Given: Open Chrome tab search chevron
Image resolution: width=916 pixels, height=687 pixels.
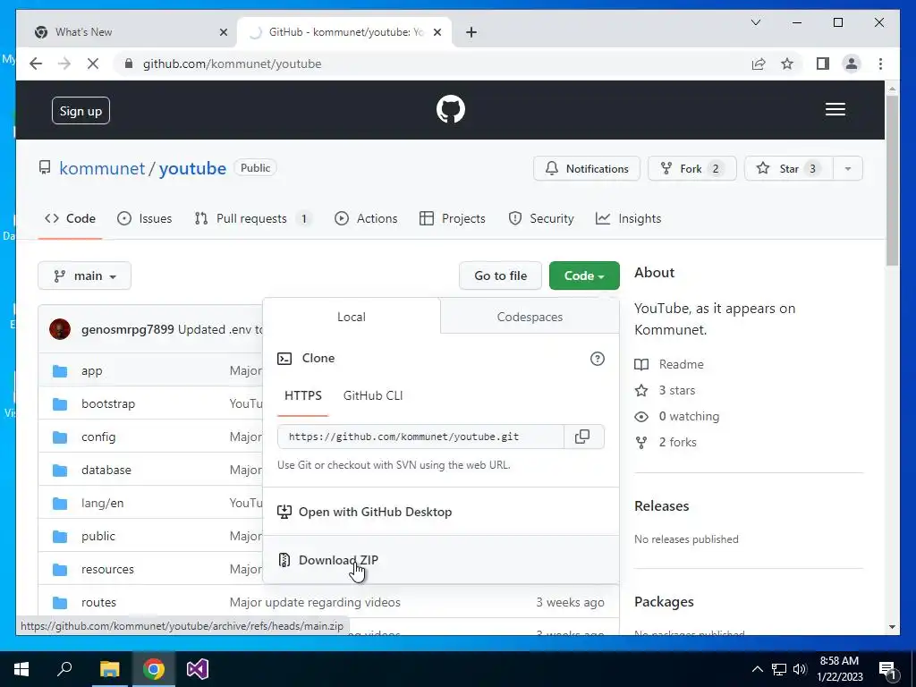Looking at the screenshot, I should tap(755, 22).
